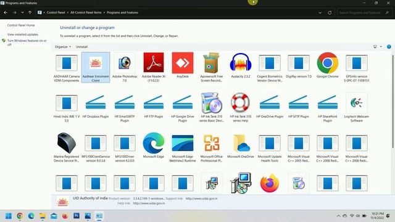Go back with the Back arrow

[6, 12]
